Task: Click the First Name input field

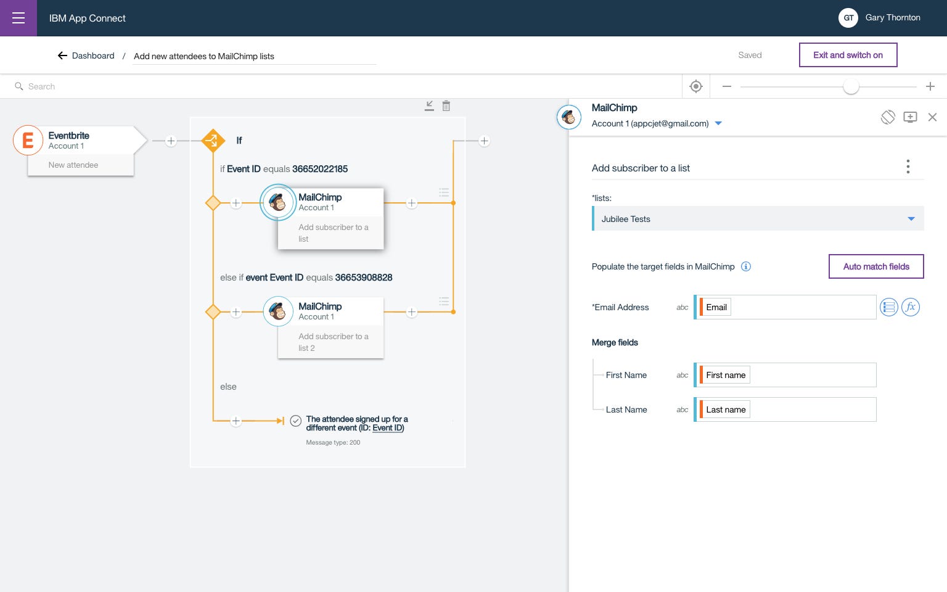Action: 785,375
